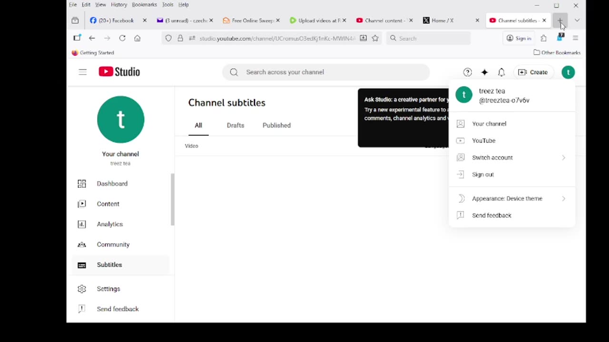Open Ask Studio sparkle icon
609x342 pixels.
[484, 72]
